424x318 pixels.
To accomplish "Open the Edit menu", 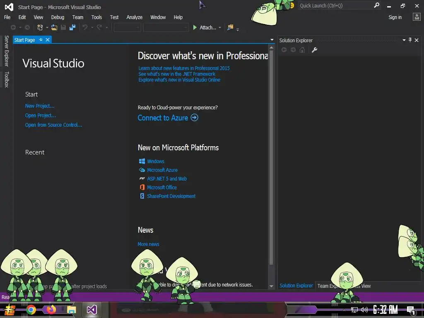I will point(22,17).
